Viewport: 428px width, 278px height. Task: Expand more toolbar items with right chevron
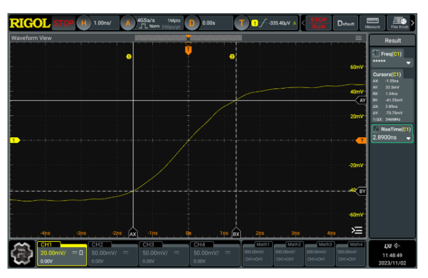413,23
